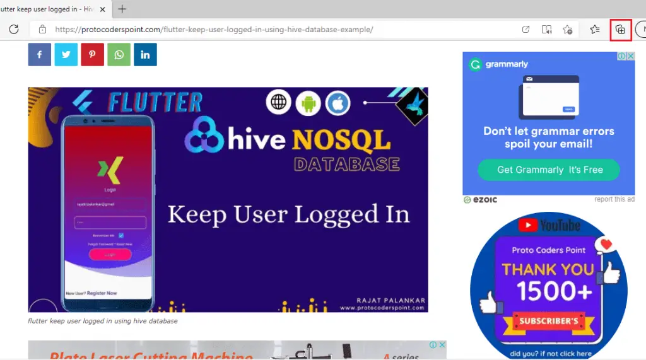Share article on Pinterest

point(92,54)
